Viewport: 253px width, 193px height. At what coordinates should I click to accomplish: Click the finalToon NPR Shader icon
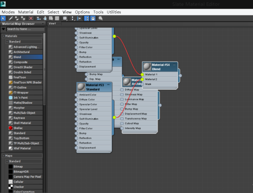point(11,82)
